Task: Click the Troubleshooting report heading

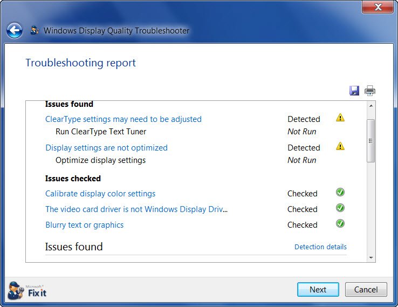Action: [x=81, y=63]
